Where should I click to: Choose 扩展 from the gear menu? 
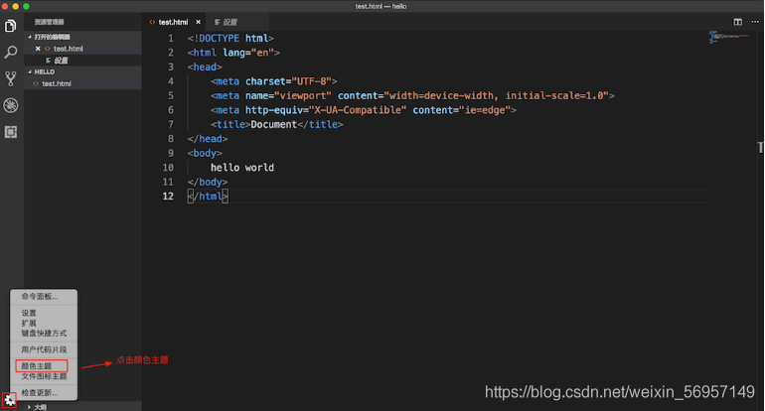[x=29, y=324]
